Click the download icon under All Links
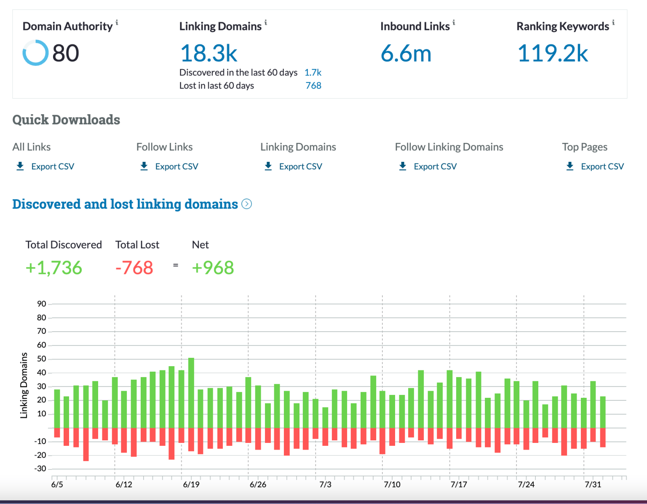Image resolution: width=647 pixels, height=504 pixels. (20, 166)
